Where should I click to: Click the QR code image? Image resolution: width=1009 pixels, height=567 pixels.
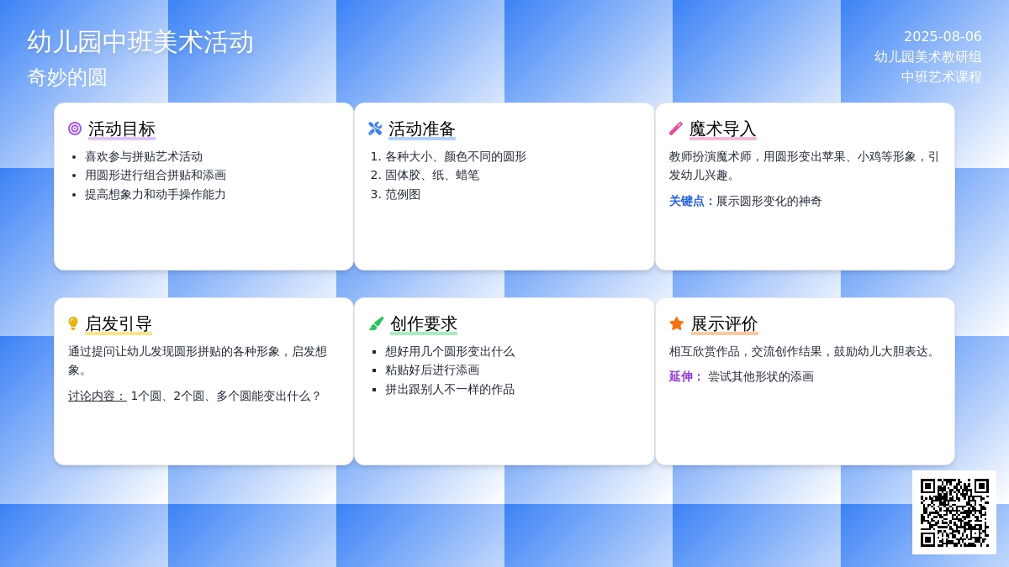pos(954,512)
